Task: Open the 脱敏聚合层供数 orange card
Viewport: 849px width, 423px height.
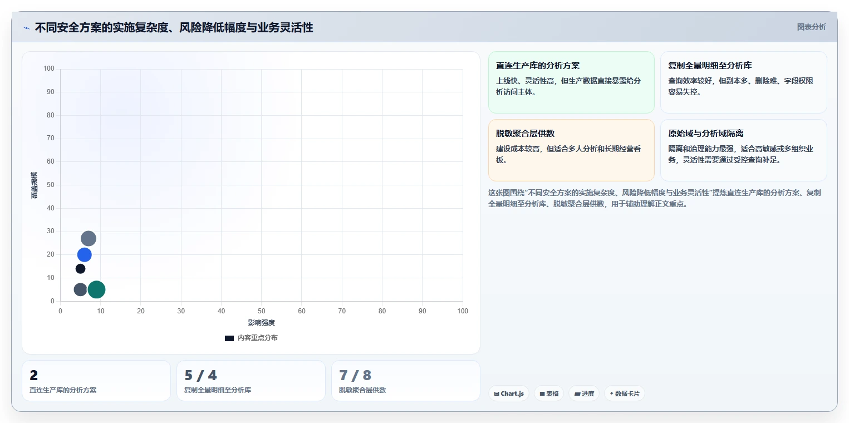Action: (571, 150)
